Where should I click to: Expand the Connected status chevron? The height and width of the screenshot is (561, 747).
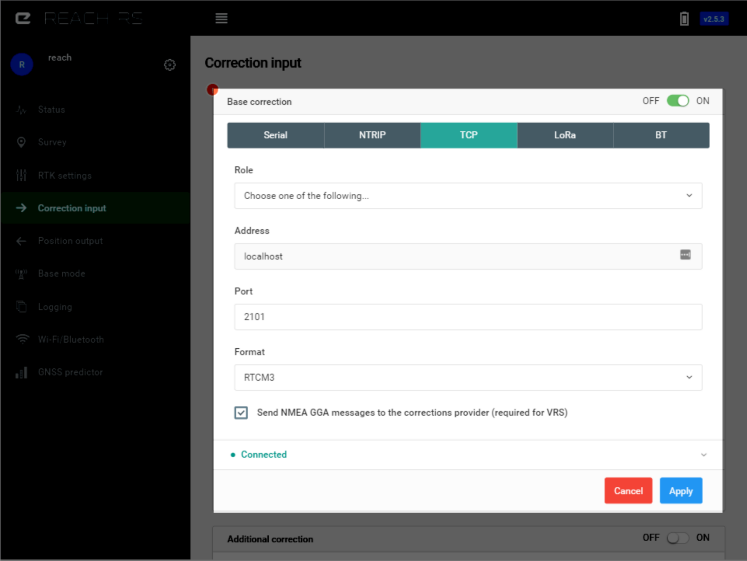click(x=703, y=455)
